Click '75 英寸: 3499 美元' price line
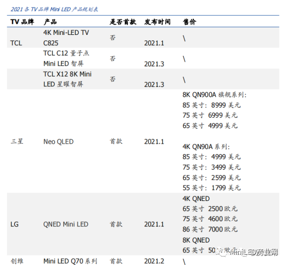This screenshot has height=265, width=287. click(x=211, y=167)
